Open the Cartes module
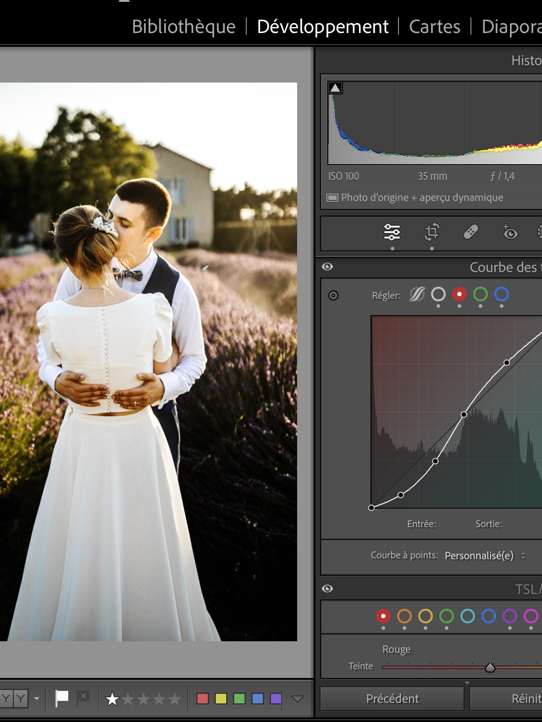This screenshot has height=722, width=542. click(434, 27)
